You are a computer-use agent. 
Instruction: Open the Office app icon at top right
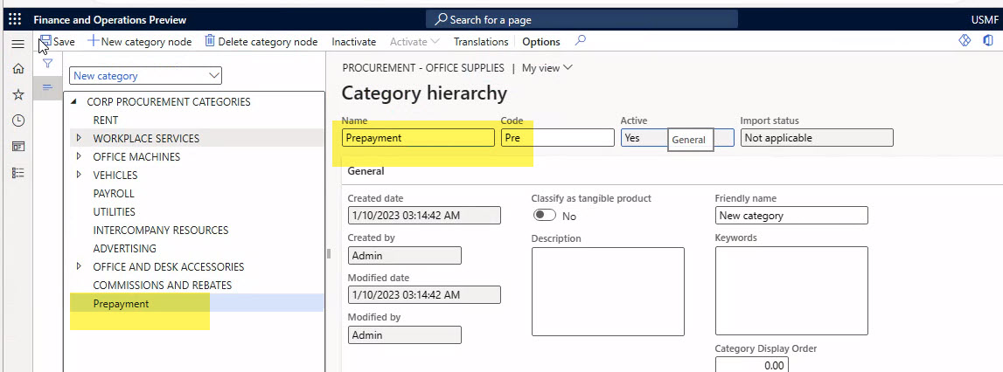click(988, 40)
